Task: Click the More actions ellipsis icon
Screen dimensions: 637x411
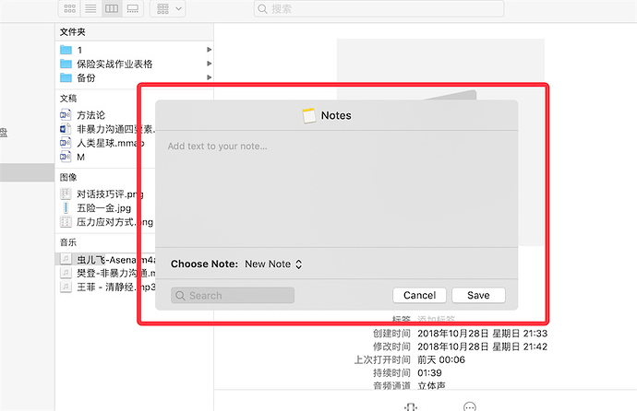Action: click(470, 406)
